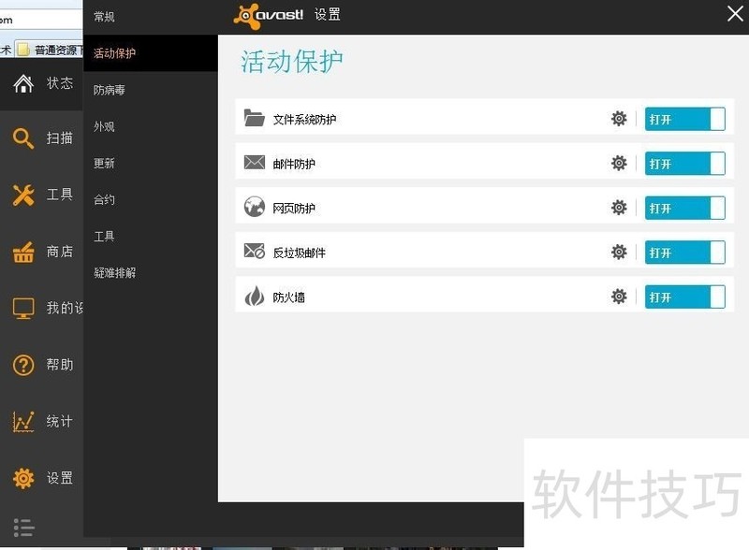Toggle 文件系统防护 switch off
The width and height of the screenshot is (749, 550).
[684, 119]
